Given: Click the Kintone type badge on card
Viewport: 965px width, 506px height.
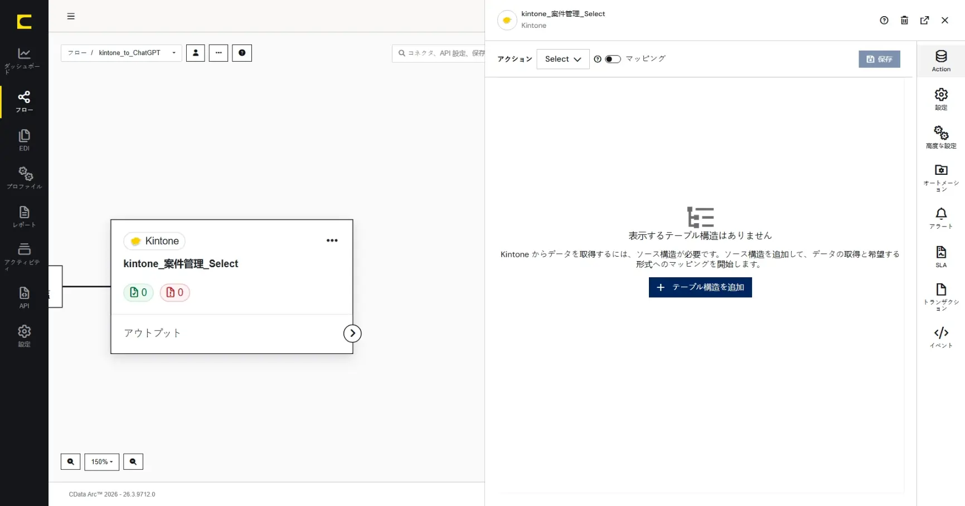Looking at the screenshot, I should tap(154, 241).
